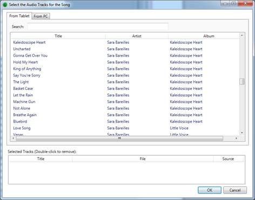Select the Basket Case track

coord(23,89)
